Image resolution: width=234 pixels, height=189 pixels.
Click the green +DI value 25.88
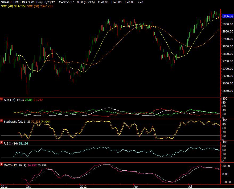tap(29, 100)
